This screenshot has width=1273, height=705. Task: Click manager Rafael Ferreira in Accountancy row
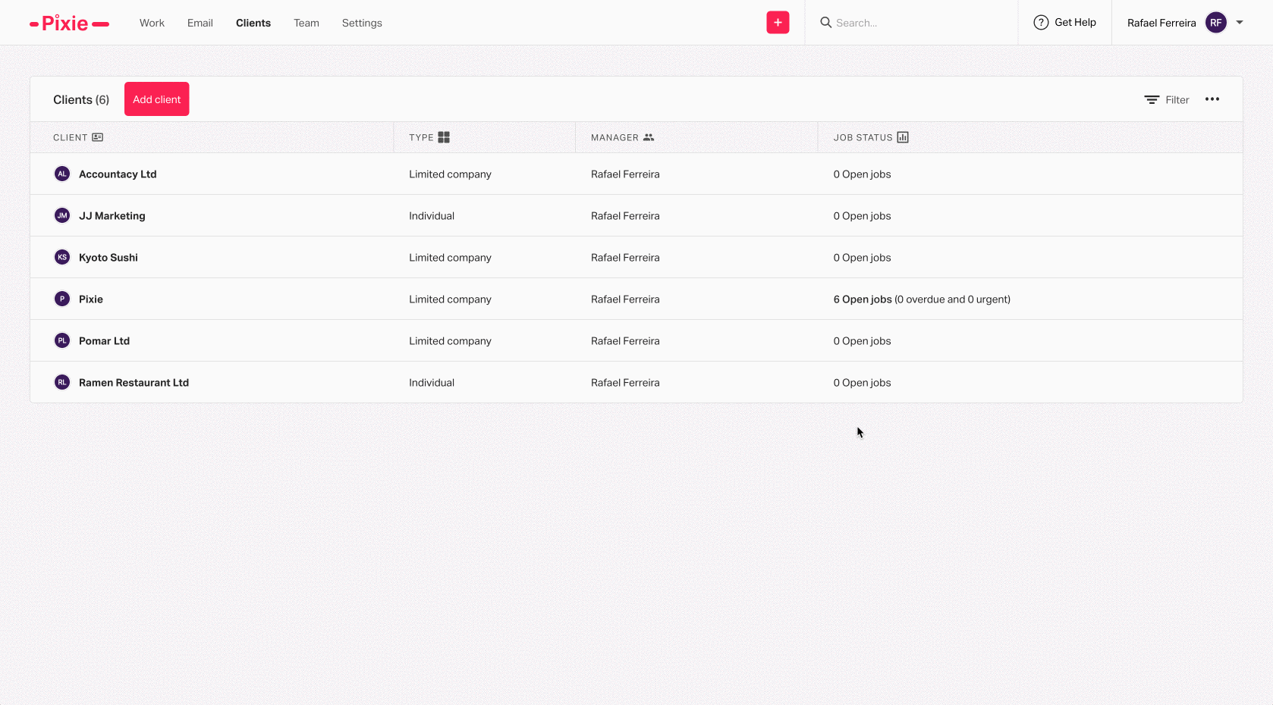[625, 174]
